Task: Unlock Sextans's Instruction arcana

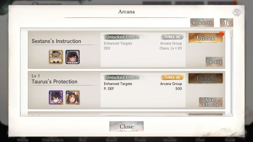Action: coord(205,38)
